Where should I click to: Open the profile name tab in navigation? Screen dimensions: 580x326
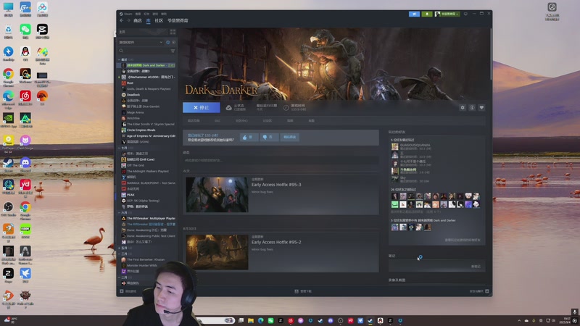pyautogui.click(x=178, y=21)
